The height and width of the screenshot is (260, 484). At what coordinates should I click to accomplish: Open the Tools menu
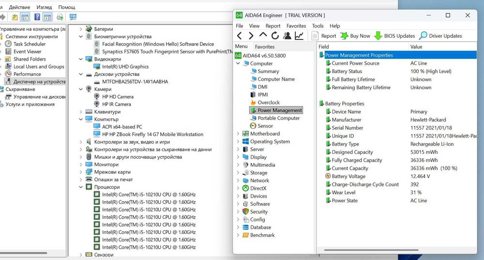(318, 26)
